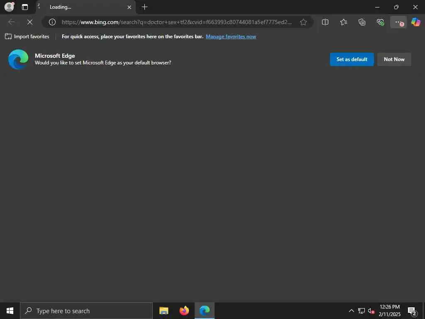
Task: Go back using the back arrow
Action: pos(12,22)
